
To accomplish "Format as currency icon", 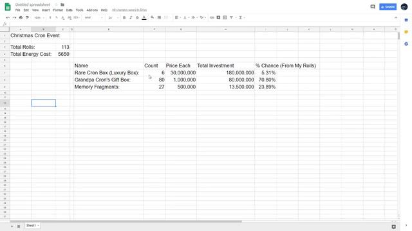I will [50, 17].
